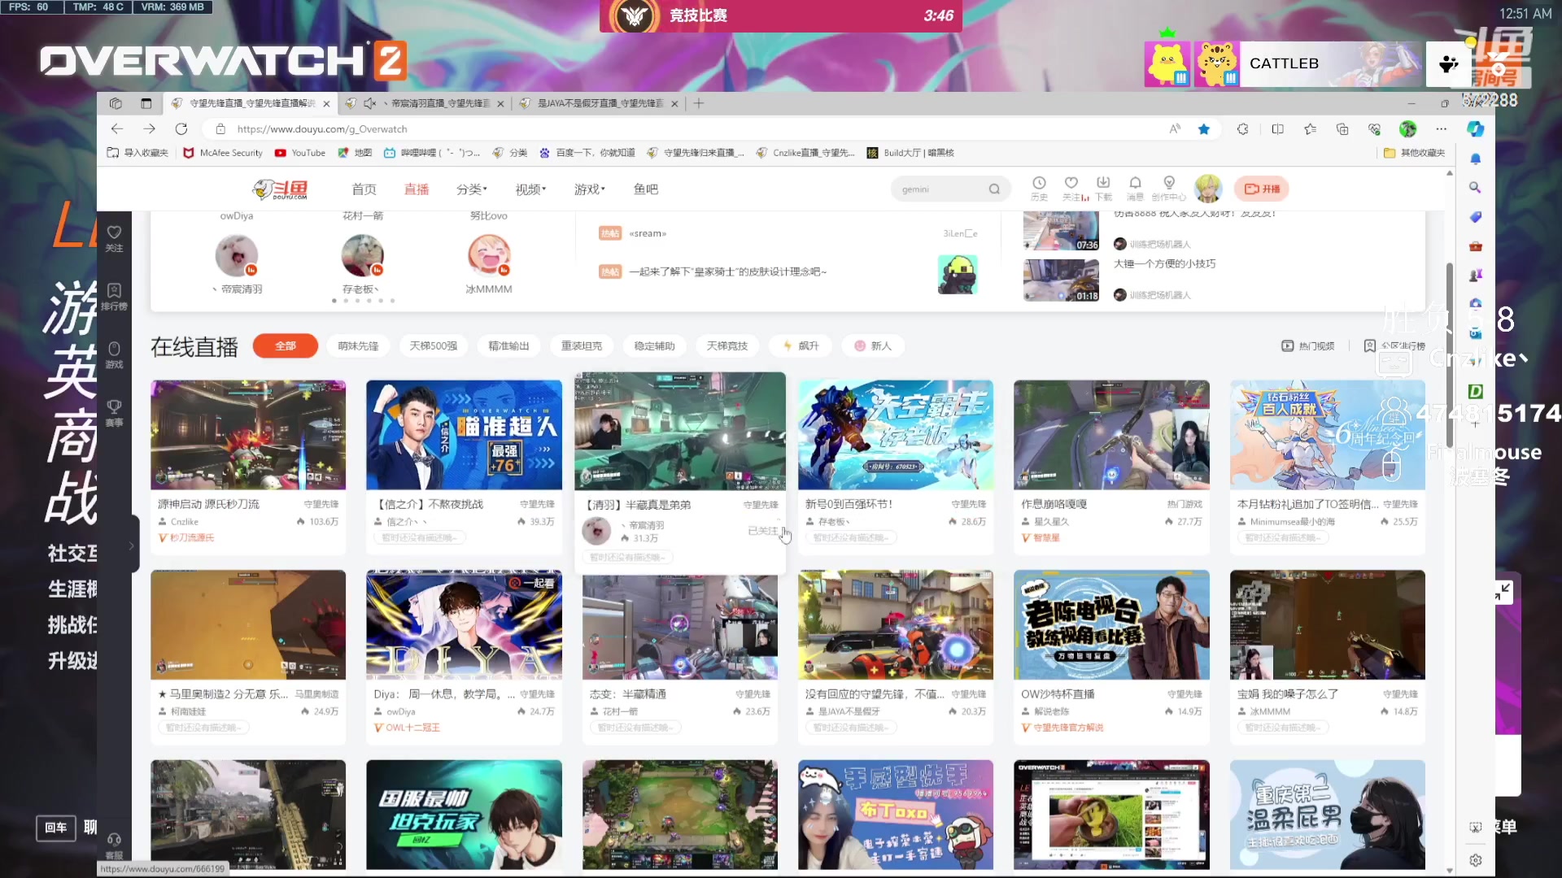Viewport: 1562px width, 878px height.
Task: Open the 消息 notification bell icon
Action: pos(1136,188)
